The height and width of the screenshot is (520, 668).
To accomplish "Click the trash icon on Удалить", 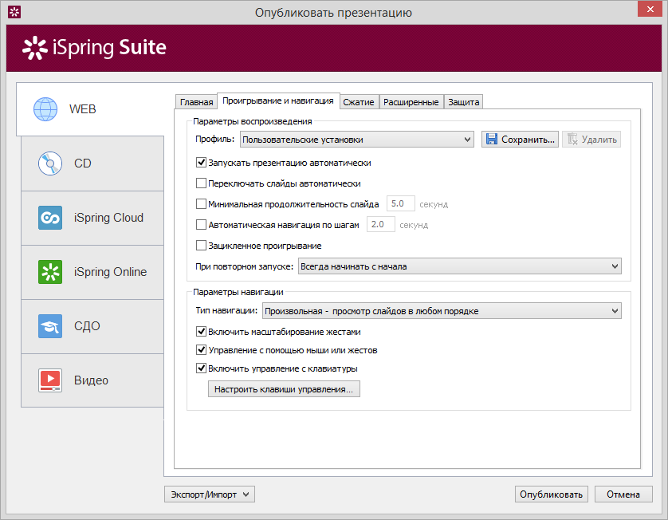I will pyautogui.click(x=572, y=140).
